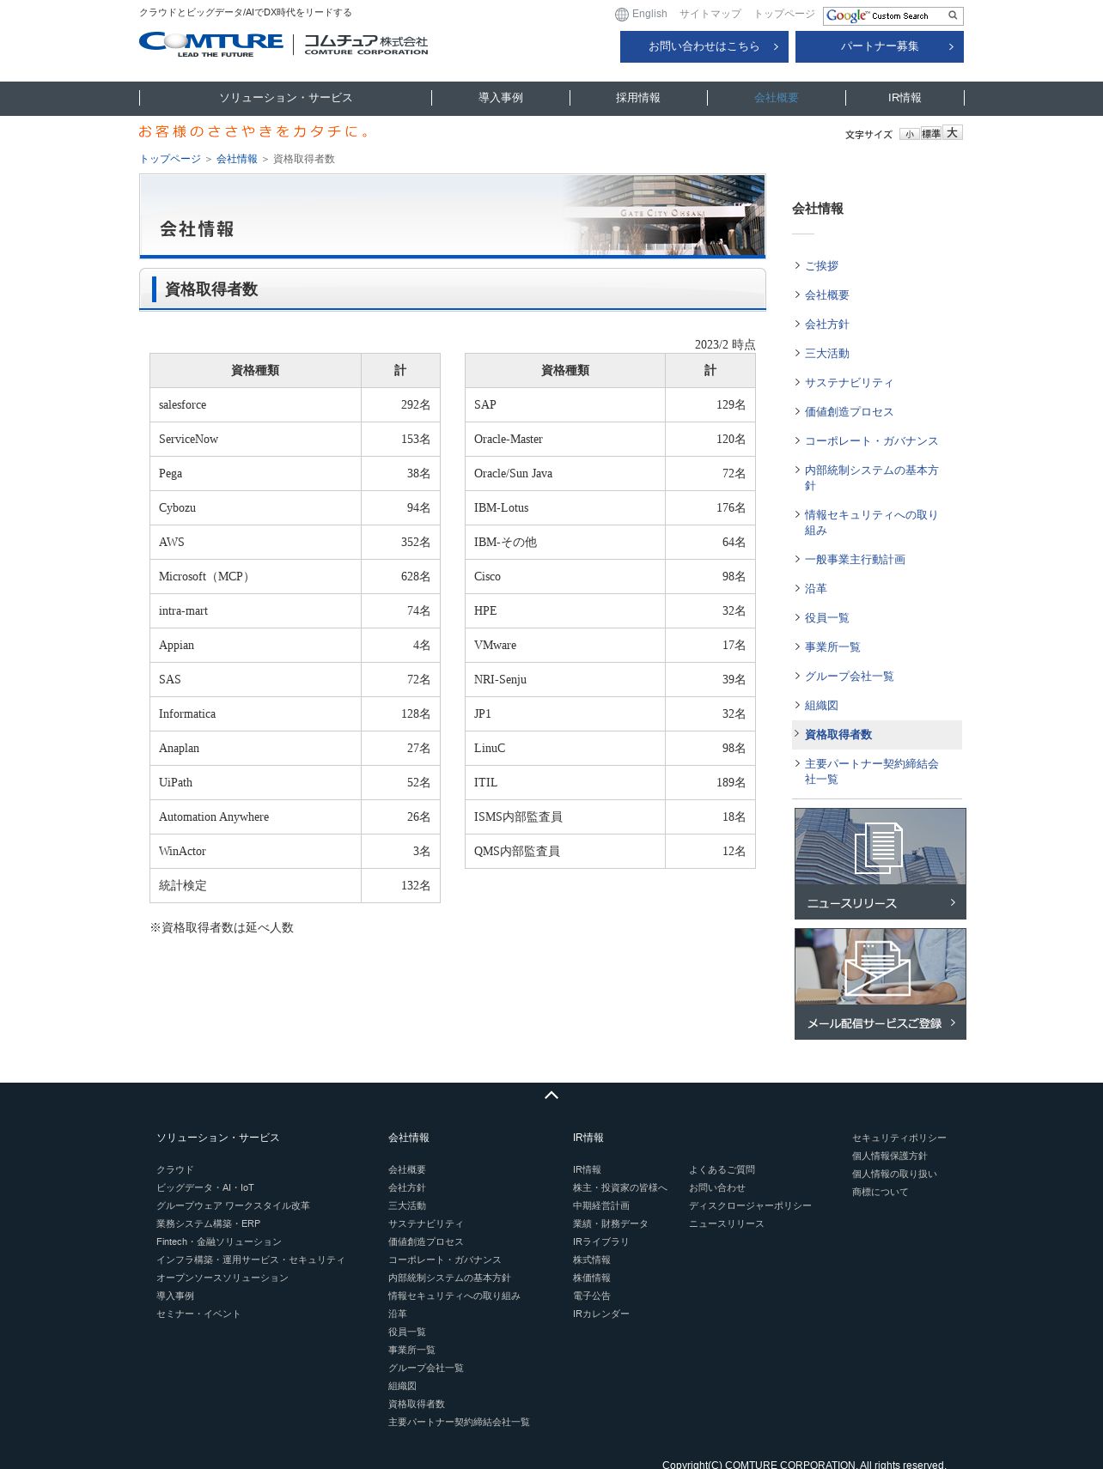The image size is (1103, 1469).
Task: Click the Automation Anywhere table cell
Action: point(255,817)
